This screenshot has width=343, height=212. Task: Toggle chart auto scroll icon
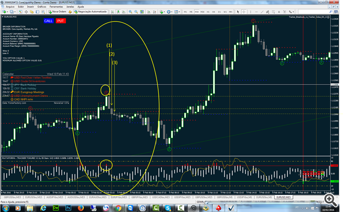click(149, 11)
